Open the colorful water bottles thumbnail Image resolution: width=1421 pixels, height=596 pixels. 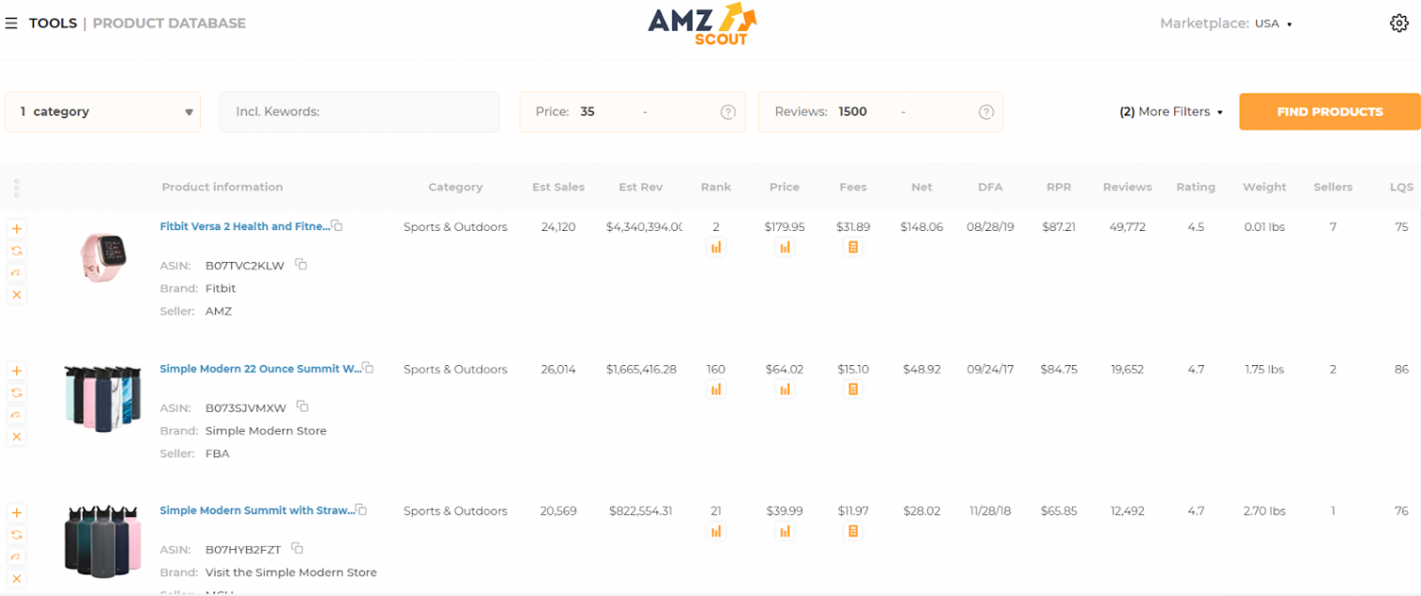pos(102,400)
